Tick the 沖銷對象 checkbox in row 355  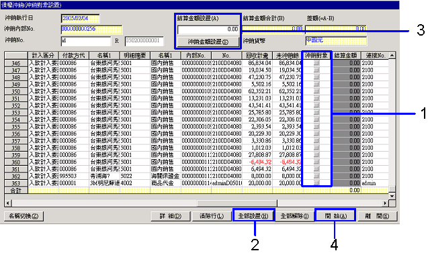316,127
